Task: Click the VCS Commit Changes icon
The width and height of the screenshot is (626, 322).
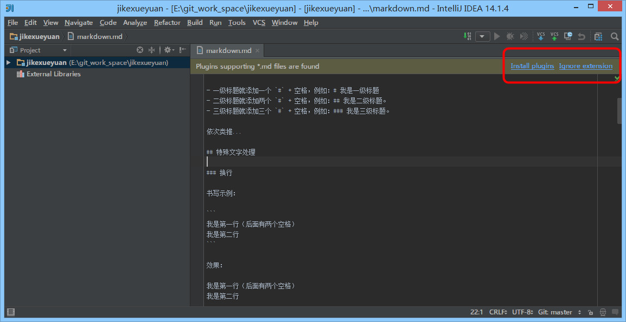Action: pyautogui.click(x=554, y=36)
